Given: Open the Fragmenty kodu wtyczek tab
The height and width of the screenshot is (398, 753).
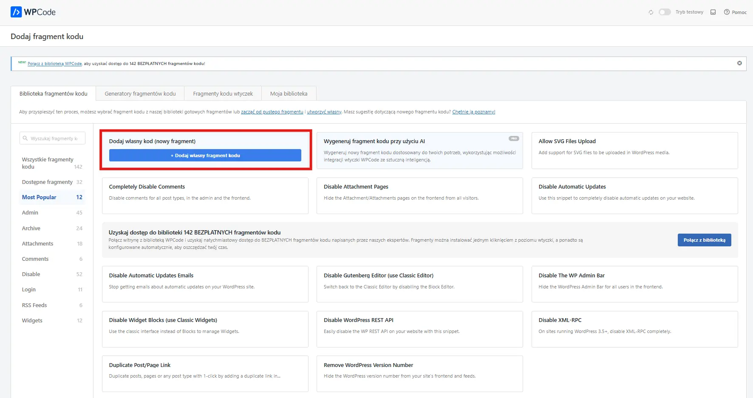Looking at the screenshot, I should coord(223,94).
